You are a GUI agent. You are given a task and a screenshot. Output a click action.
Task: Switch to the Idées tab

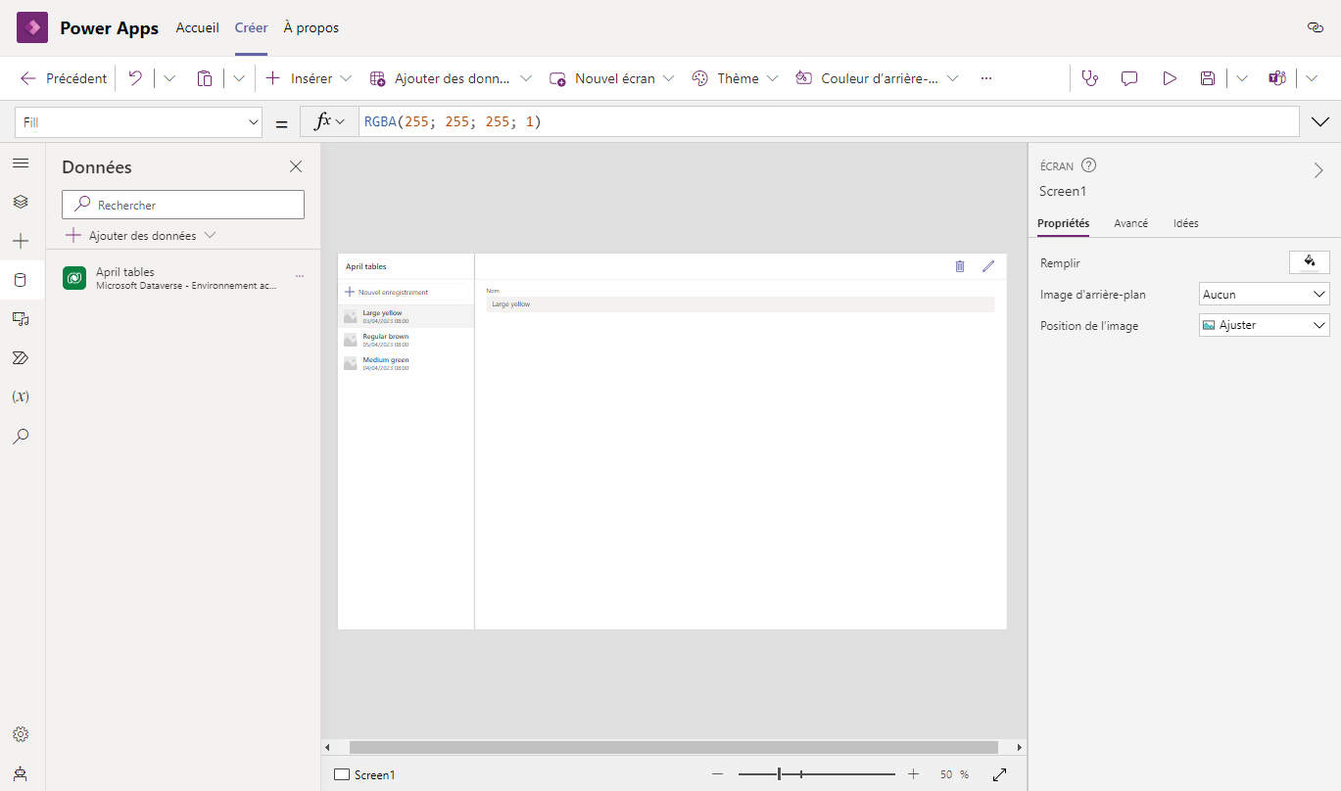pos(1185,223)
